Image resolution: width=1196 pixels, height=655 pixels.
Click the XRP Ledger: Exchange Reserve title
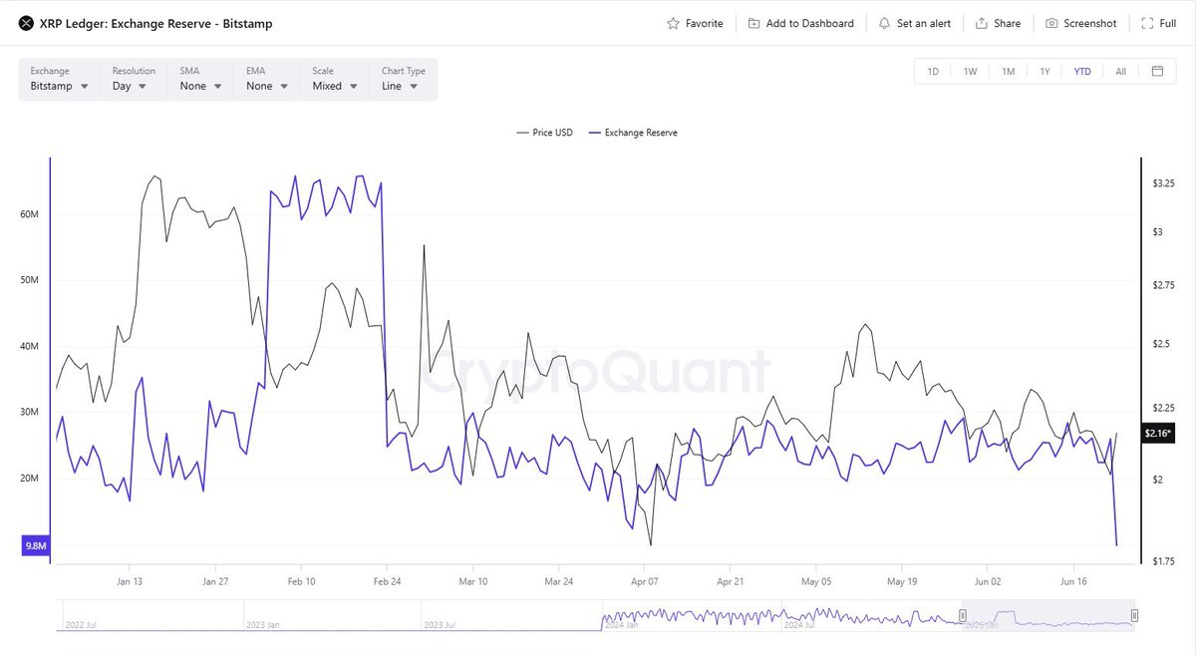point(155,23)
